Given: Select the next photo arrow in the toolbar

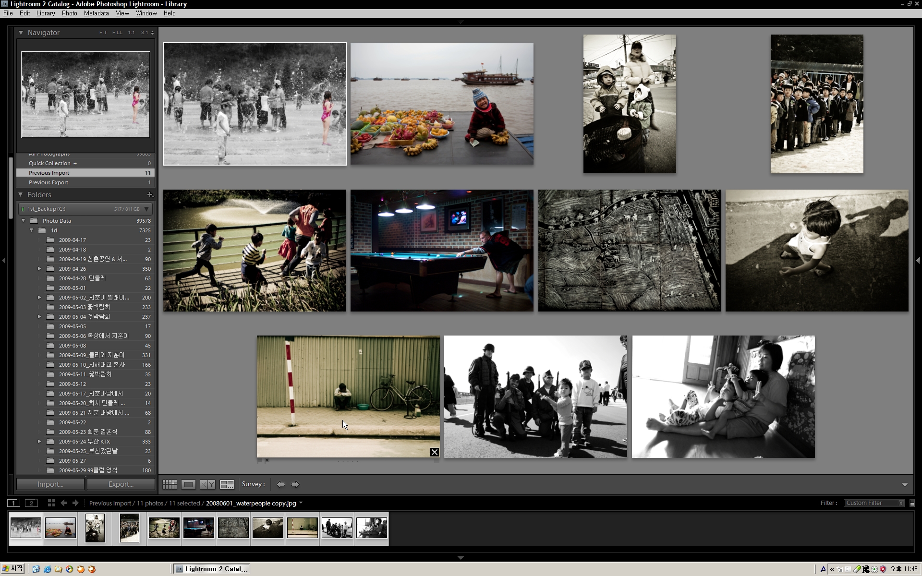Looking at the screenshot, I should tap(295, 484).
